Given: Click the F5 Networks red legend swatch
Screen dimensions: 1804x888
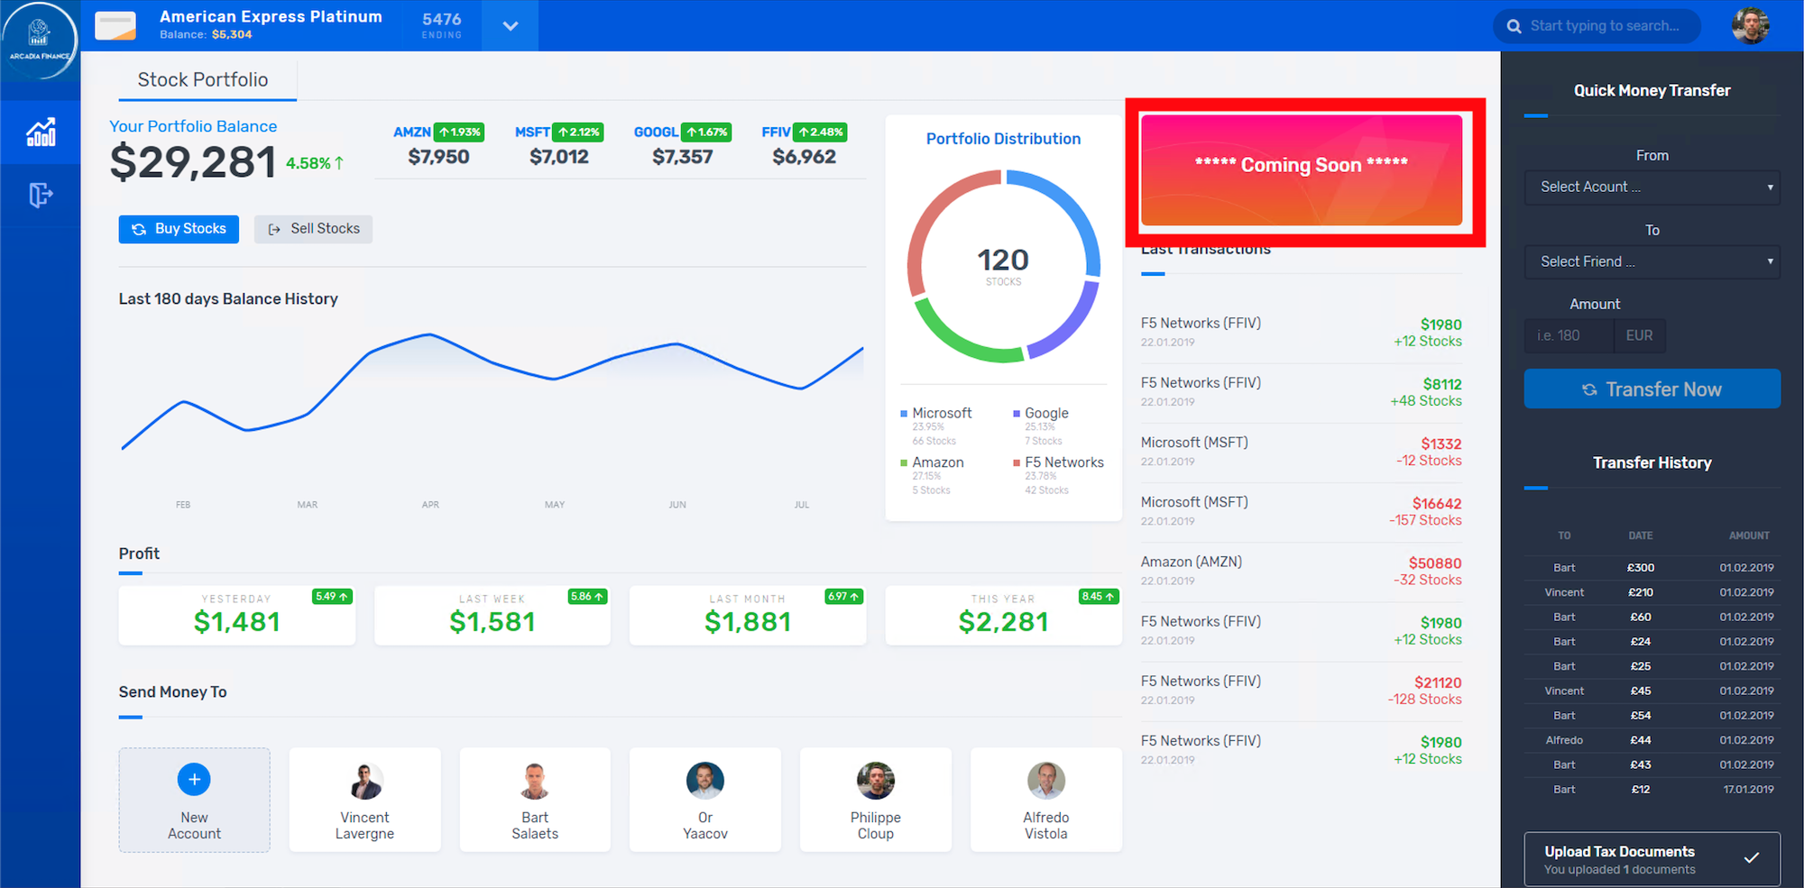Looking at the screenshot, I should [1017, 462].
